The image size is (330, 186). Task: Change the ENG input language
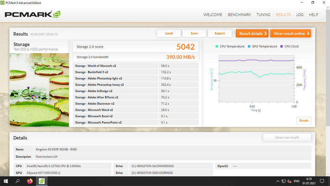(297, 181)
